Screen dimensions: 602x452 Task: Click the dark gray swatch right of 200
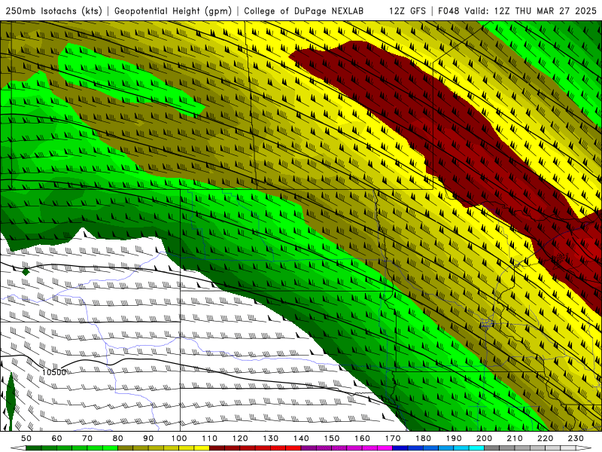(491, 448)
